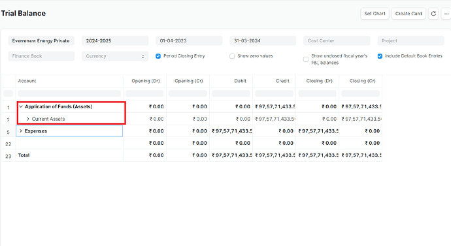Click the Finance Book filter field
The height and width of the screenshot is (246, 451).
tap(41, 56)
